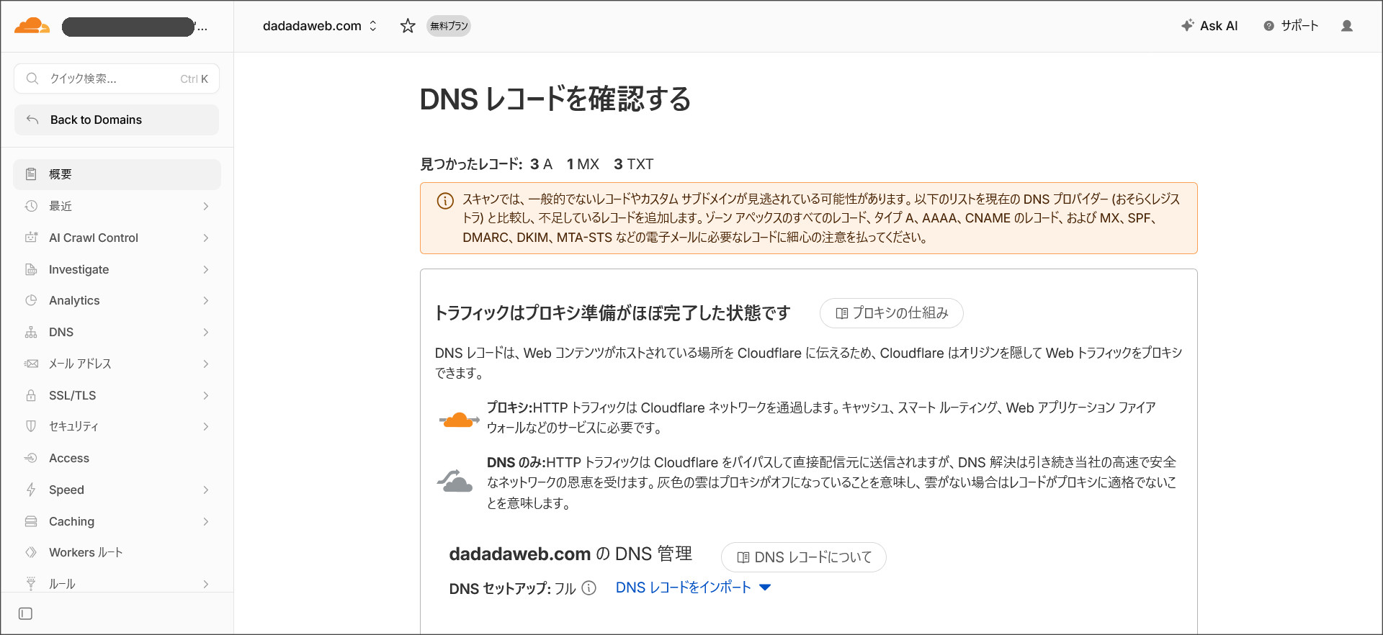Open プロキシの仕組み documentation button

click(891, 313)
